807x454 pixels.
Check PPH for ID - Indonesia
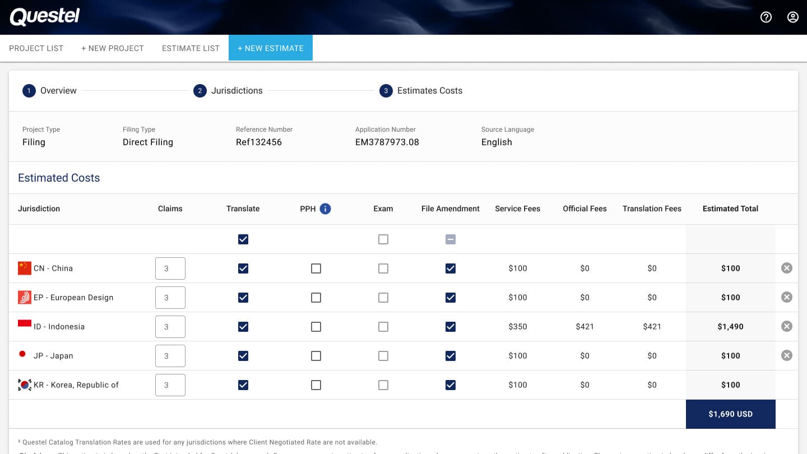click(x=316, y=327)
